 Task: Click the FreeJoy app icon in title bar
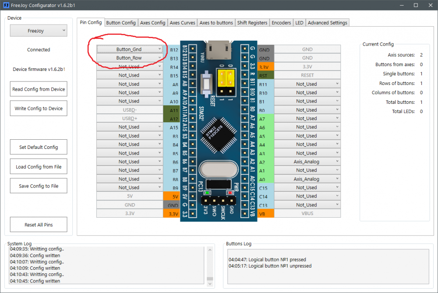pyautogui.click(x=6, y=5)
